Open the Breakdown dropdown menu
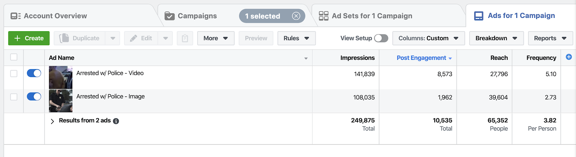 (496, 38)
